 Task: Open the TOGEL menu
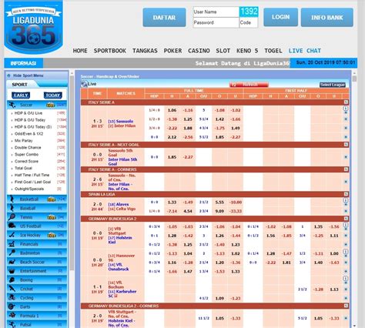pos(273,51)
